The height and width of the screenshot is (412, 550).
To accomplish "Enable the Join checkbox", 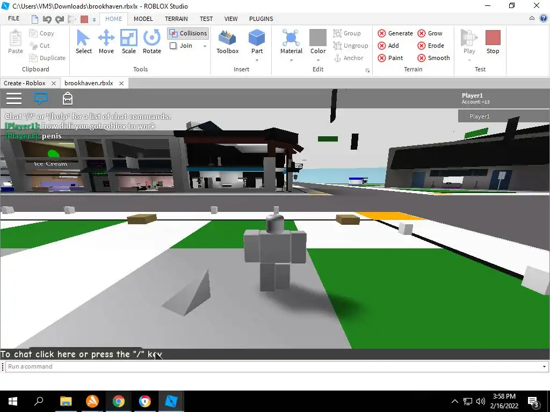I will click(x=173, y=46).
